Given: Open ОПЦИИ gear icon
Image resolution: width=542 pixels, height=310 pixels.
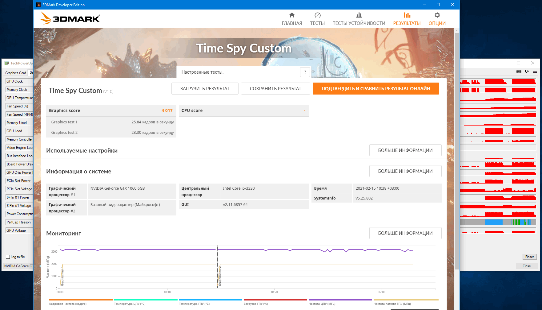Looking at the screenshot, I should (x=437, y=15).
